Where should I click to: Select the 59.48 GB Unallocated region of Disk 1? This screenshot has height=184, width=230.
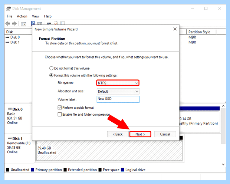(x=109, y=151)
